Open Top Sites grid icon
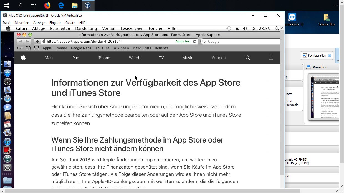Screen dimensions: 344x193 [36, 48]
